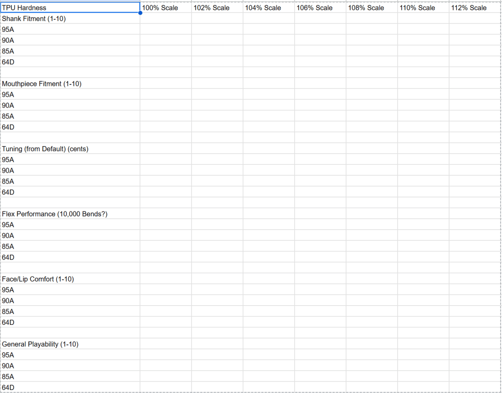This screenshot has width=502, height=393.
Task: Select the 108% Scale header cell
Action: [372, 7]
